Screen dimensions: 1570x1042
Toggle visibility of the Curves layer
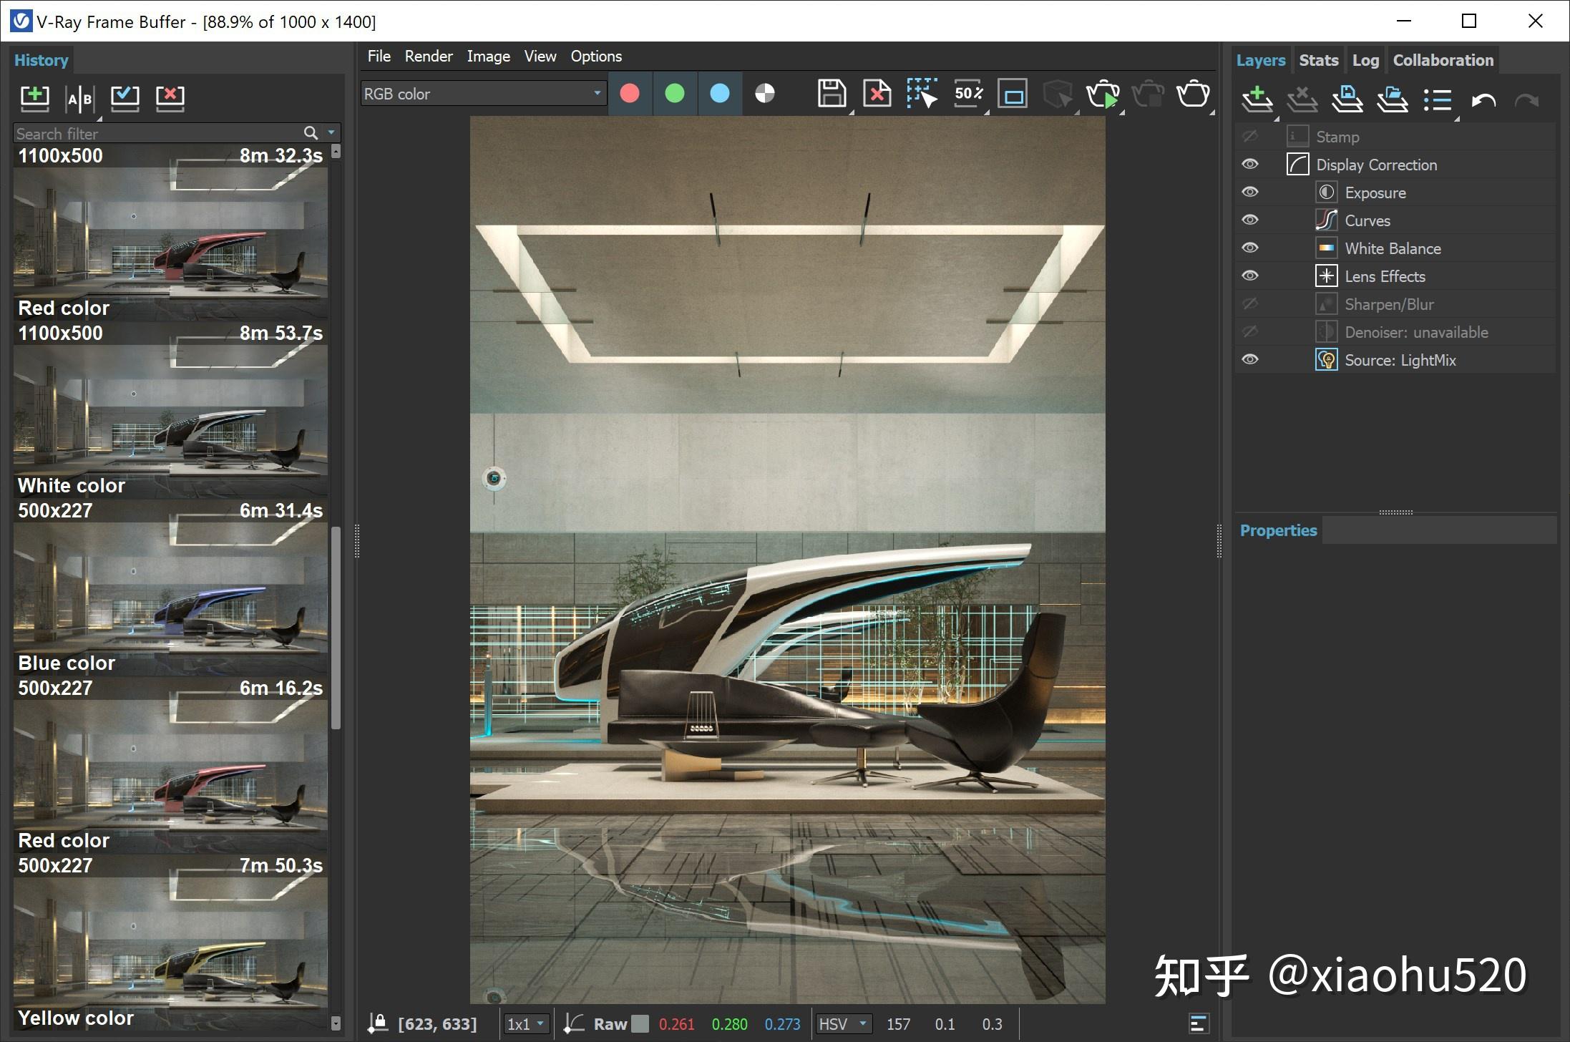[x=1250, y=220]
